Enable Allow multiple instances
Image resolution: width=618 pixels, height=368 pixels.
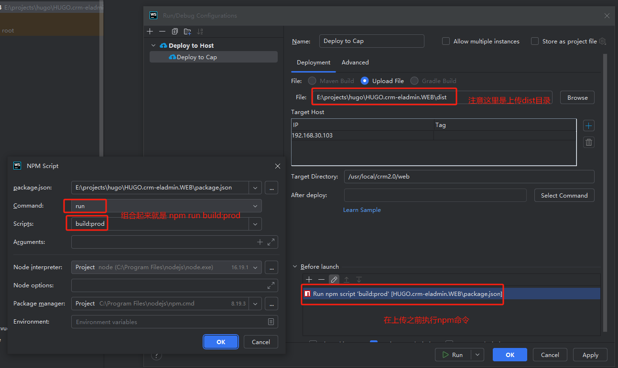coord(445,42)
